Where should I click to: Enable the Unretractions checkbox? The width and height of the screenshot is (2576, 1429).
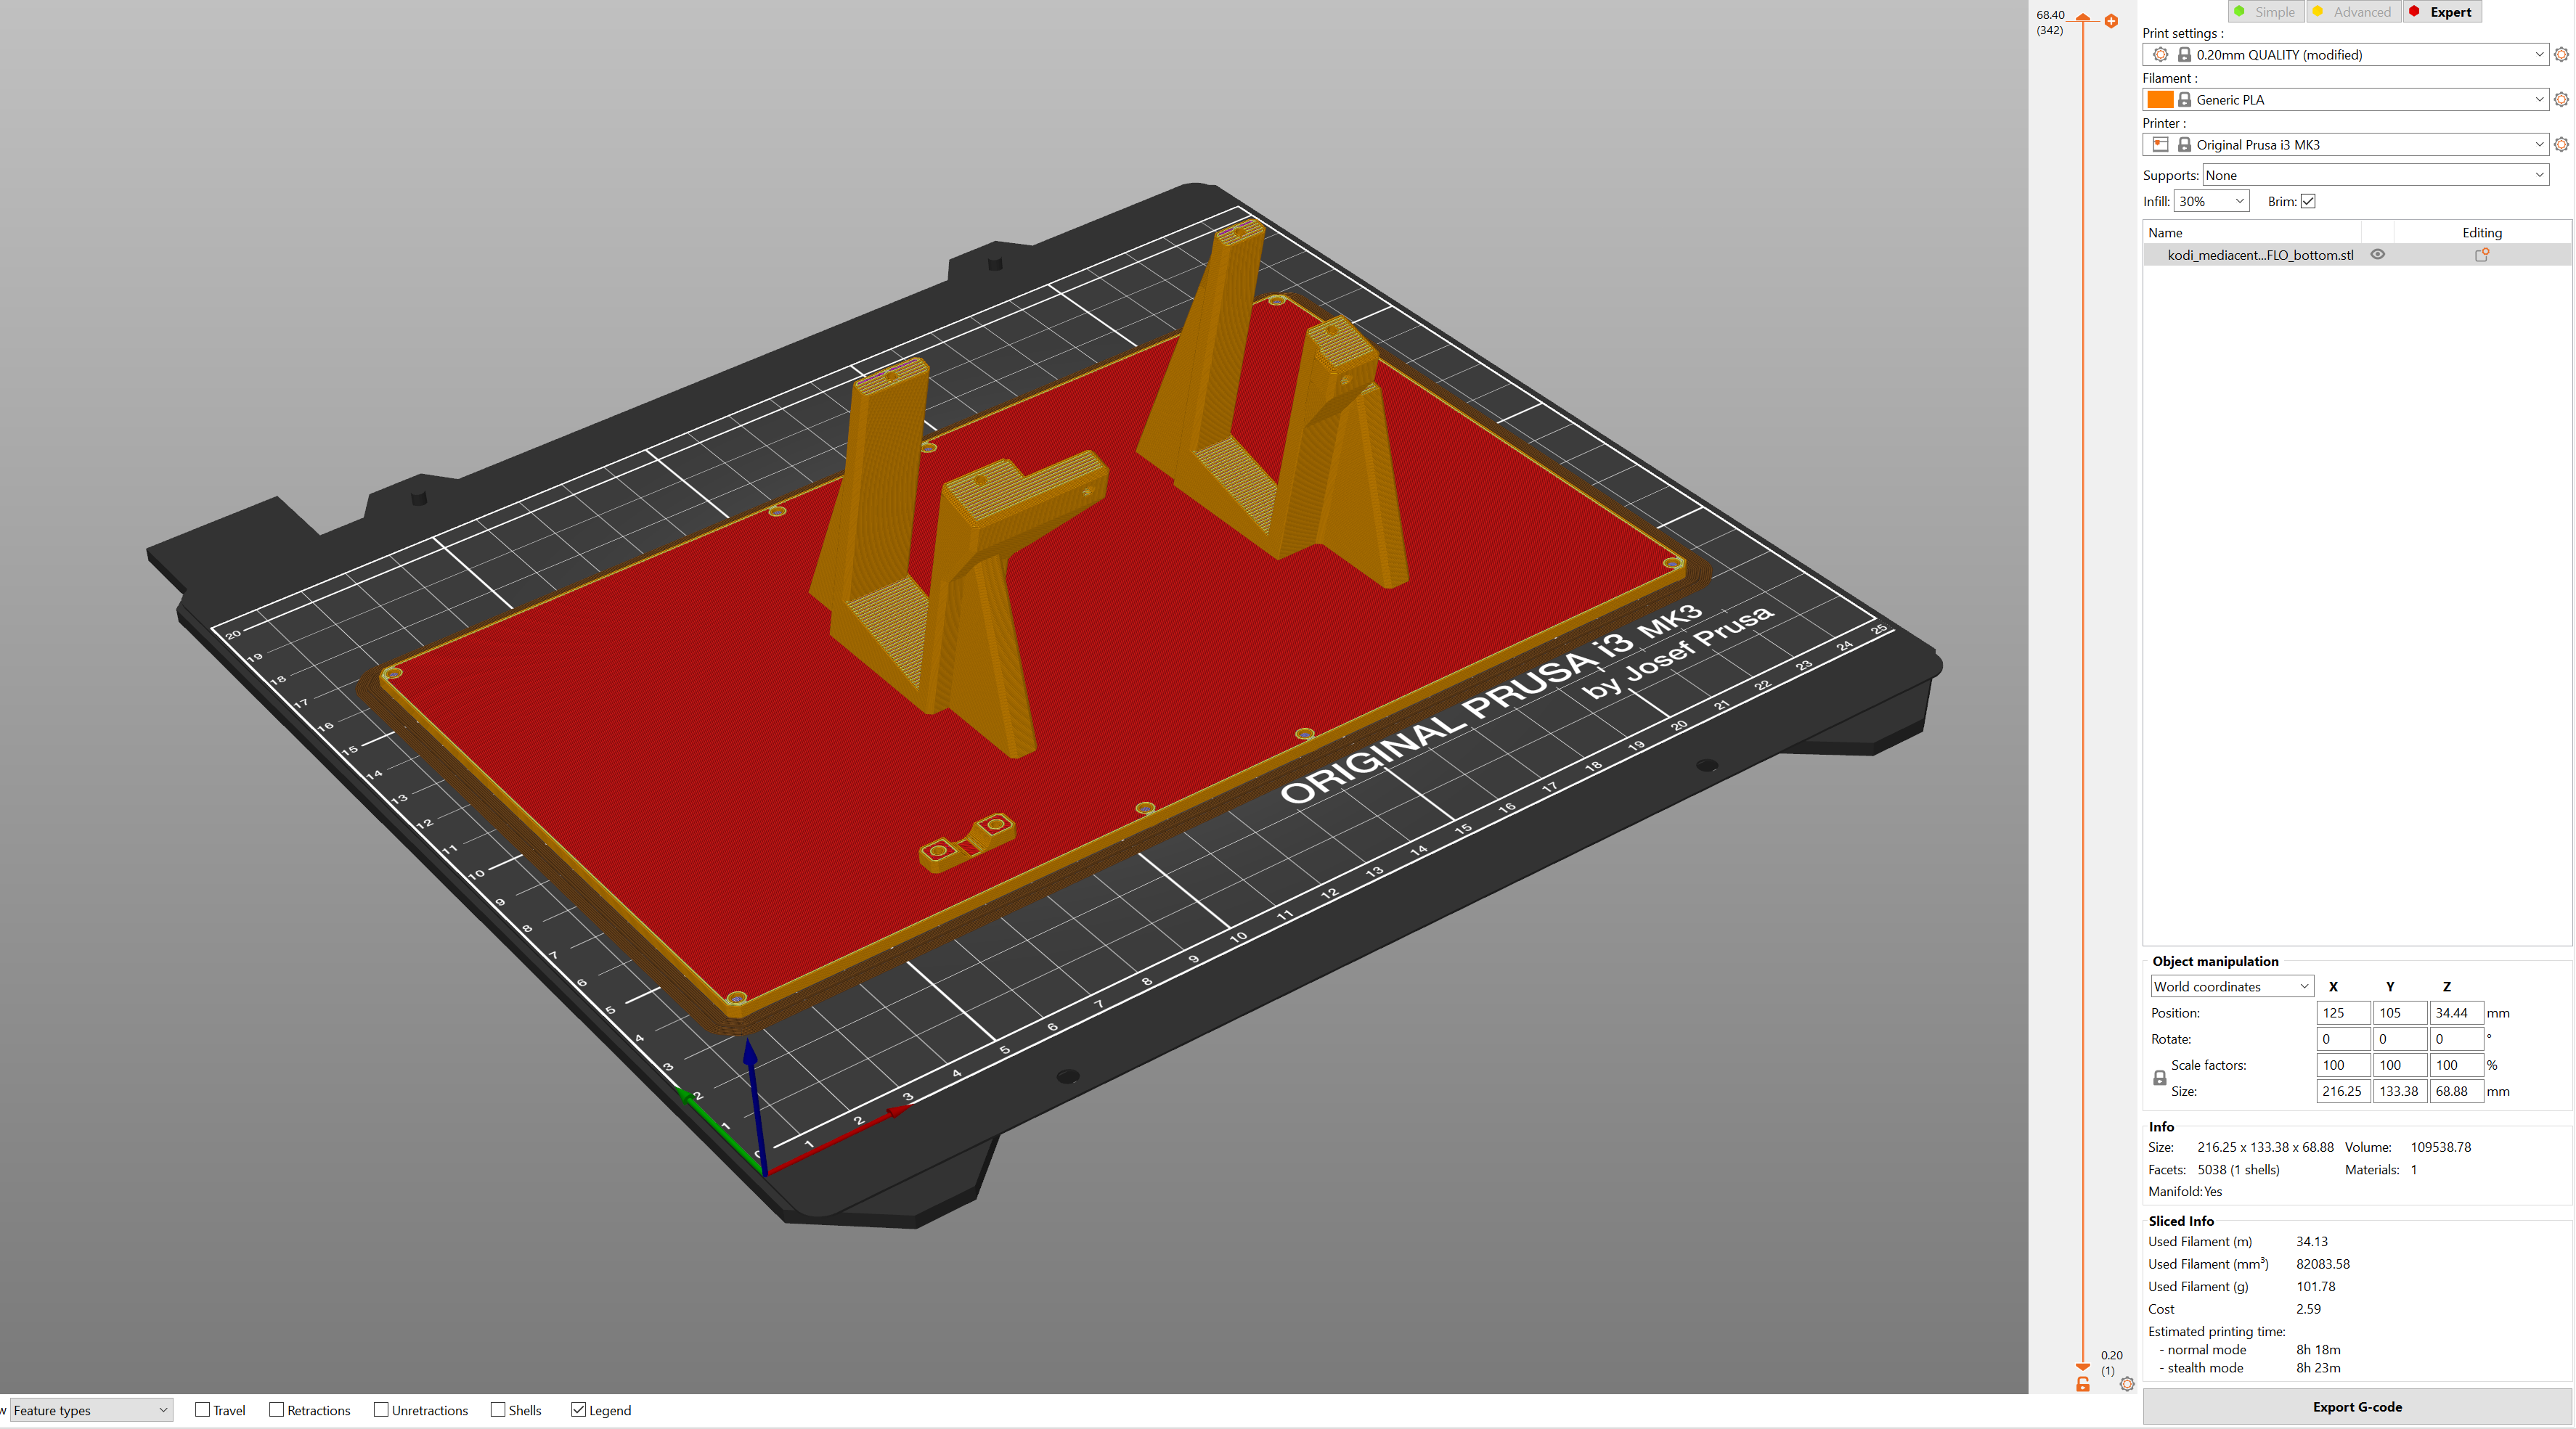pyautogui.click(x=381, y=1409)
